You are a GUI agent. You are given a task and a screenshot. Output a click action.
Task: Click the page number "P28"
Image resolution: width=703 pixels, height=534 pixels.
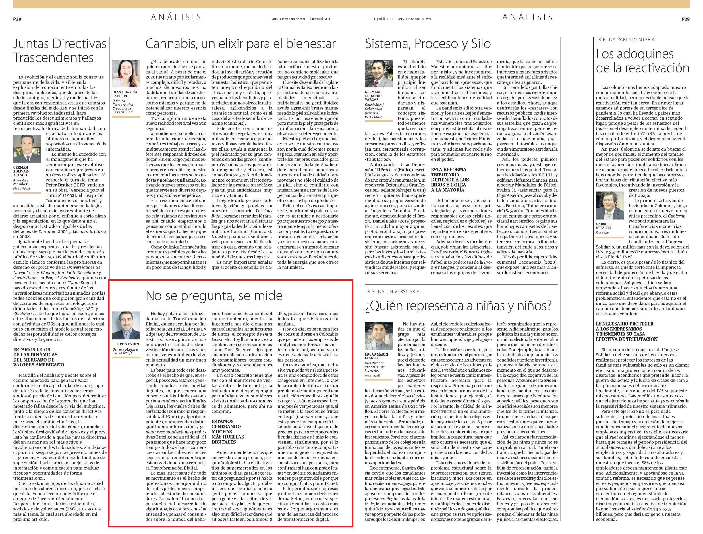click(17, 19)
